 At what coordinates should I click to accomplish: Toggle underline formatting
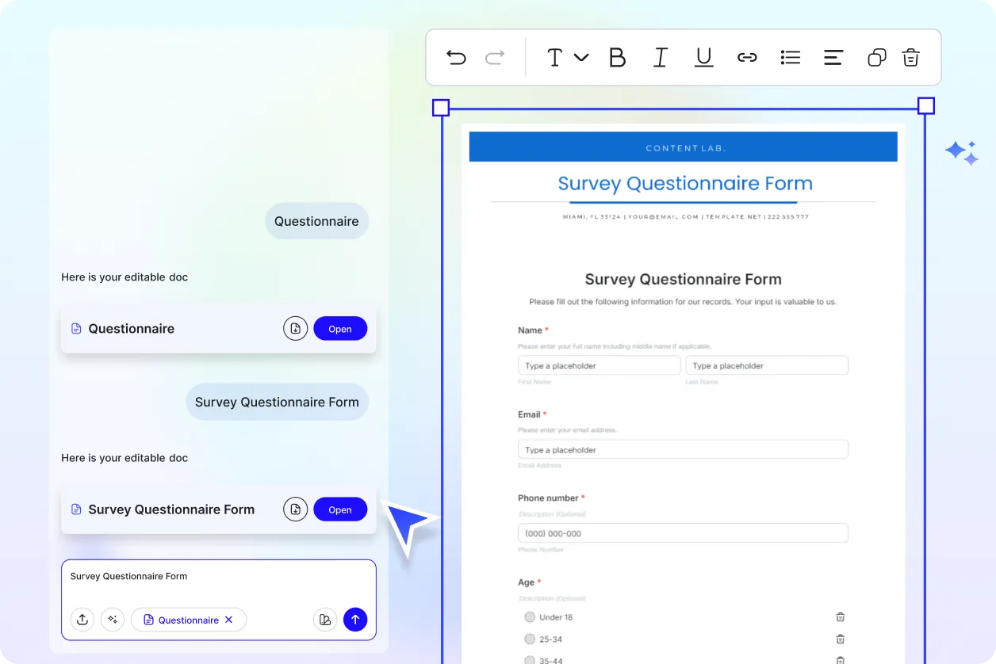pos(703,57)
